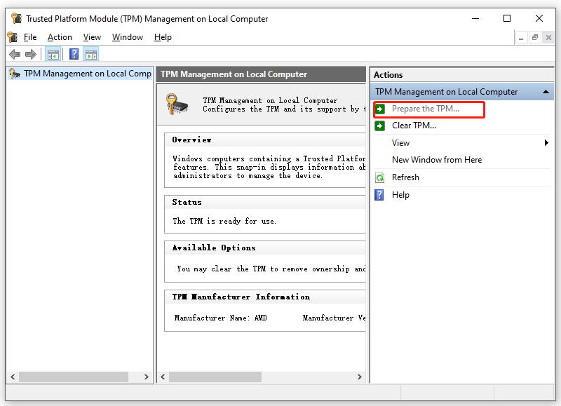The height and width of the screenshot is (406, 561).
Task: Click tree pane horizontal scrollbar thumb
Action: 74,377
